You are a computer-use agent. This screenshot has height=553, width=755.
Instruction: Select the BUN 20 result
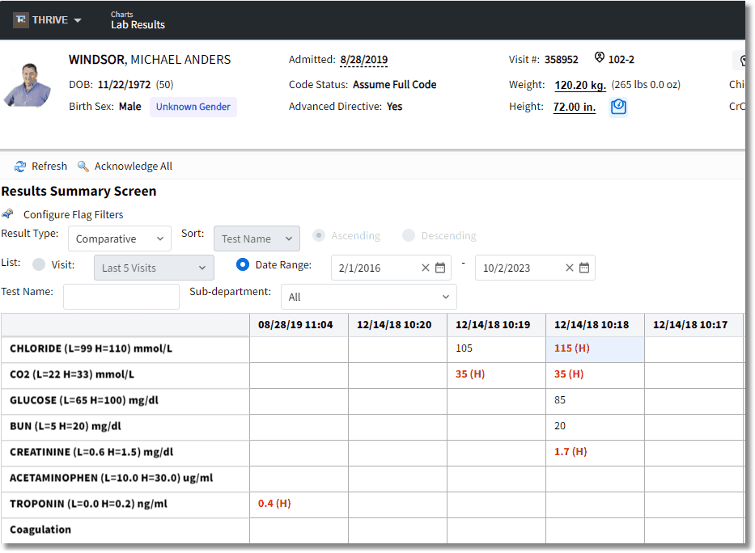(595, 427)
